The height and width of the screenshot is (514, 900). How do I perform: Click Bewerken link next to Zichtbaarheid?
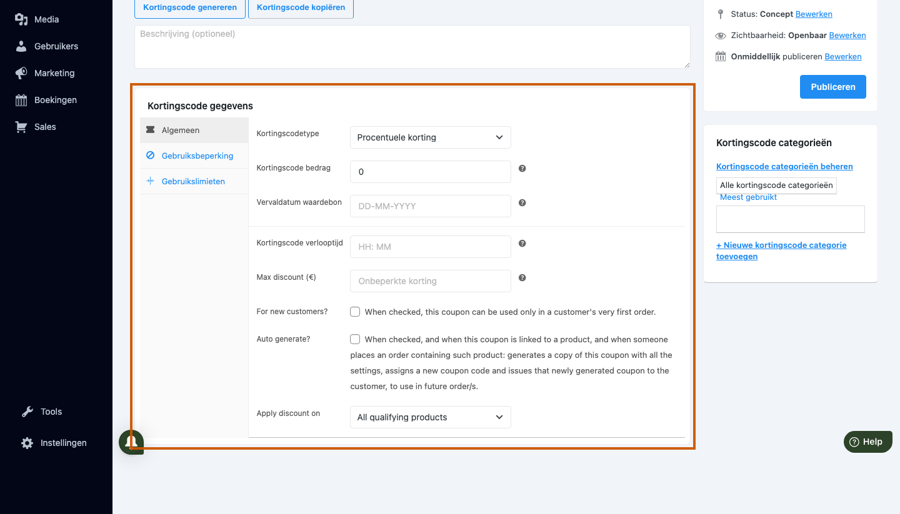(x=847, y=36)
